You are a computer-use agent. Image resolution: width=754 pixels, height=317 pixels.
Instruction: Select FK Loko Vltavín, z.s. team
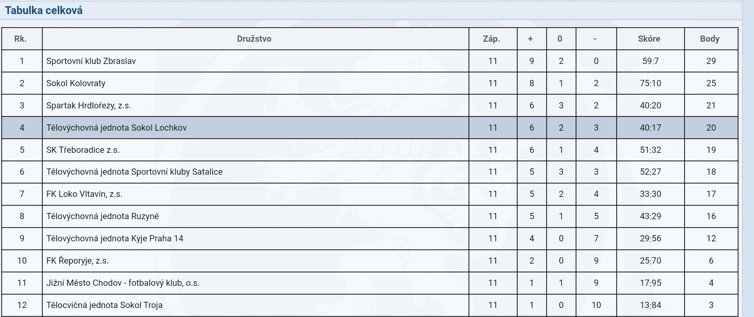84,194
